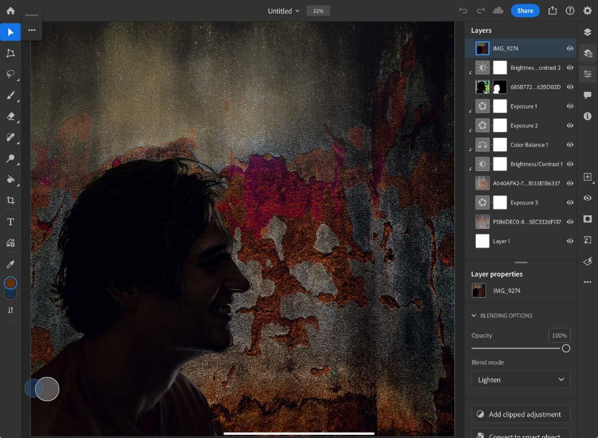
Task: Select the Spot Healing brush tool
Action: [10, 137]
